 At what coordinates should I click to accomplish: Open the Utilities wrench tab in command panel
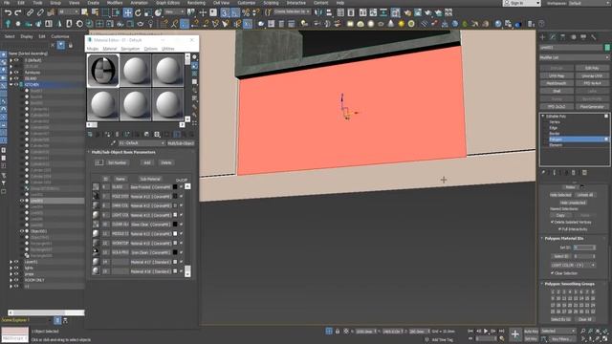(593, 37)
